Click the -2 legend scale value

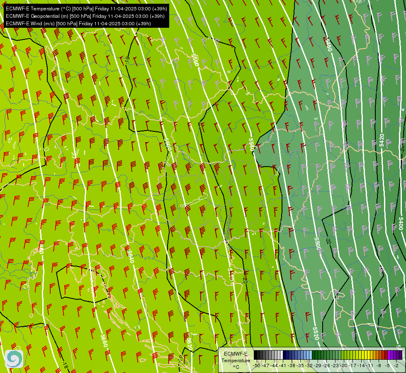pos(396,366)
